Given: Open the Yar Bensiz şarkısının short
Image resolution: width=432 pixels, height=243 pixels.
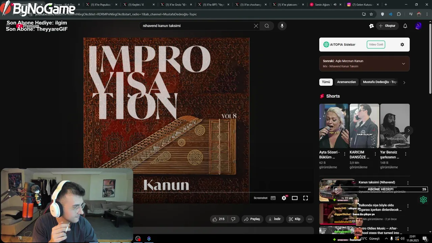Looking at the screenshot, I should 395,126.
